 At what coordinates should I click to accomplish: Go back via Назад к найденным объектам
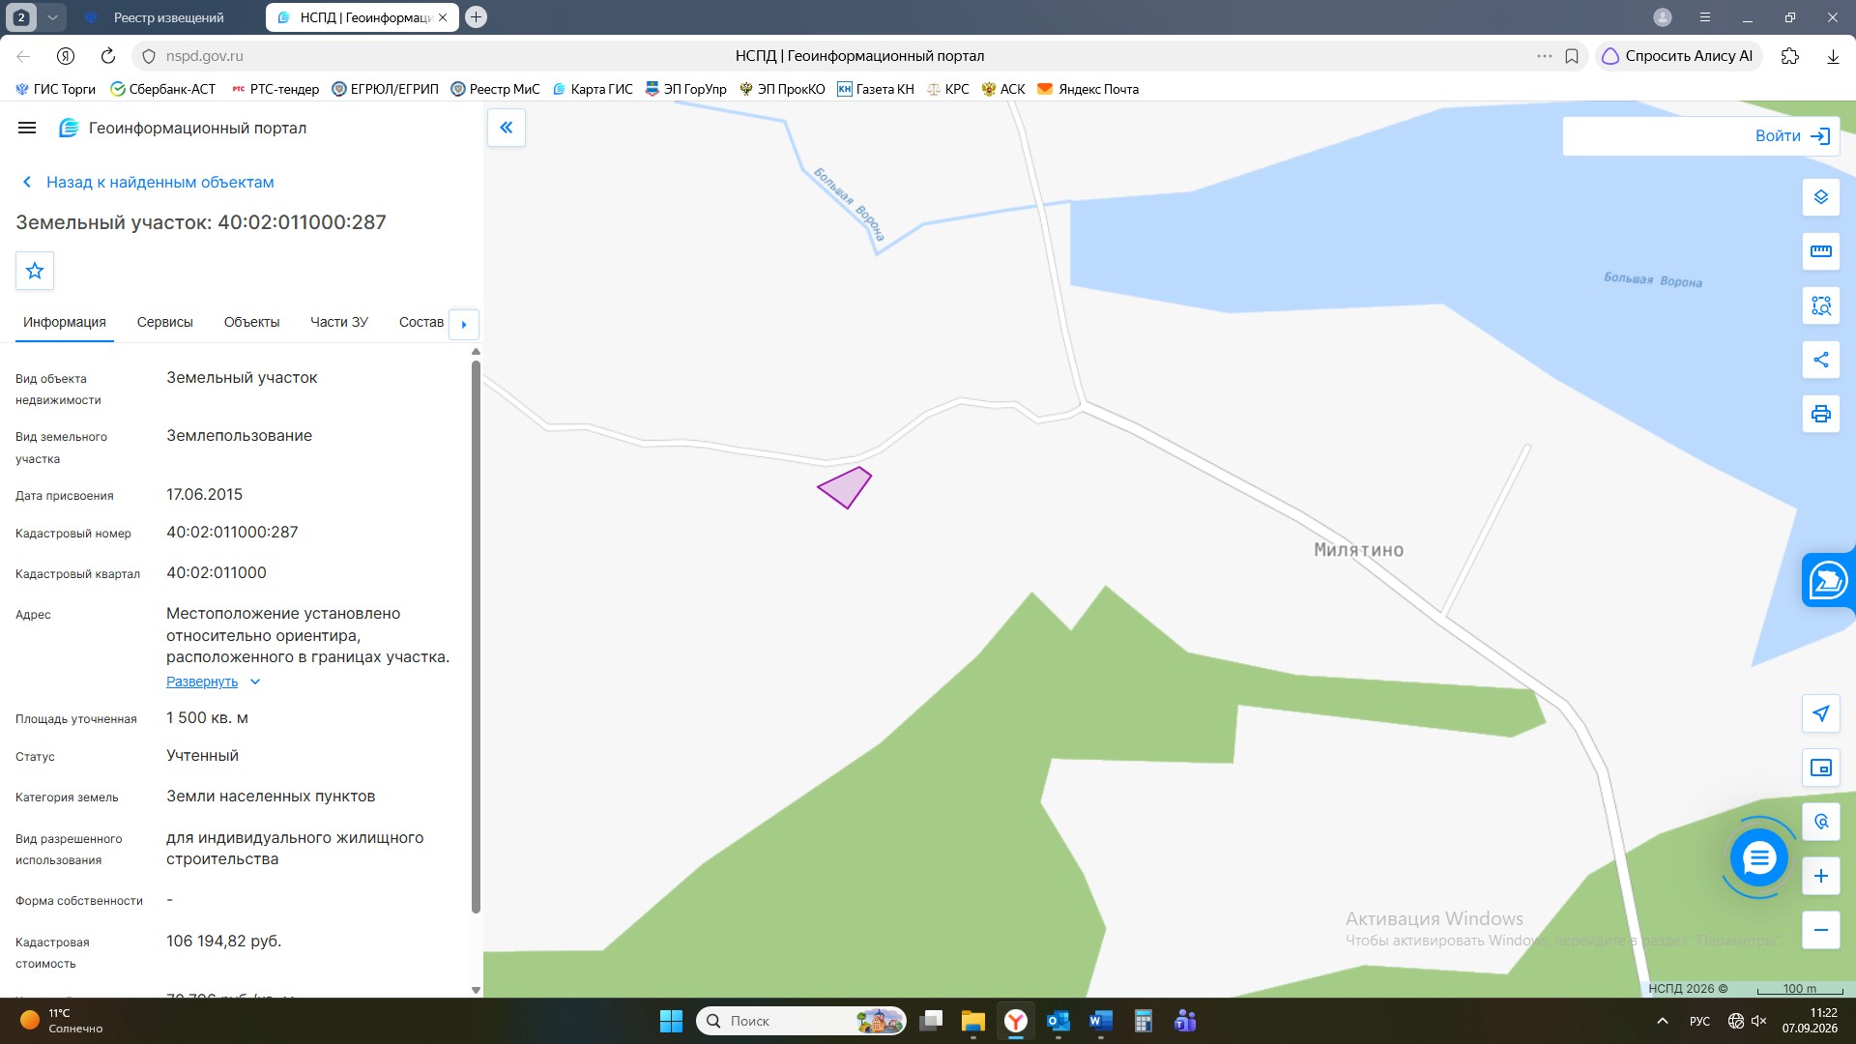tap(148, 182)
